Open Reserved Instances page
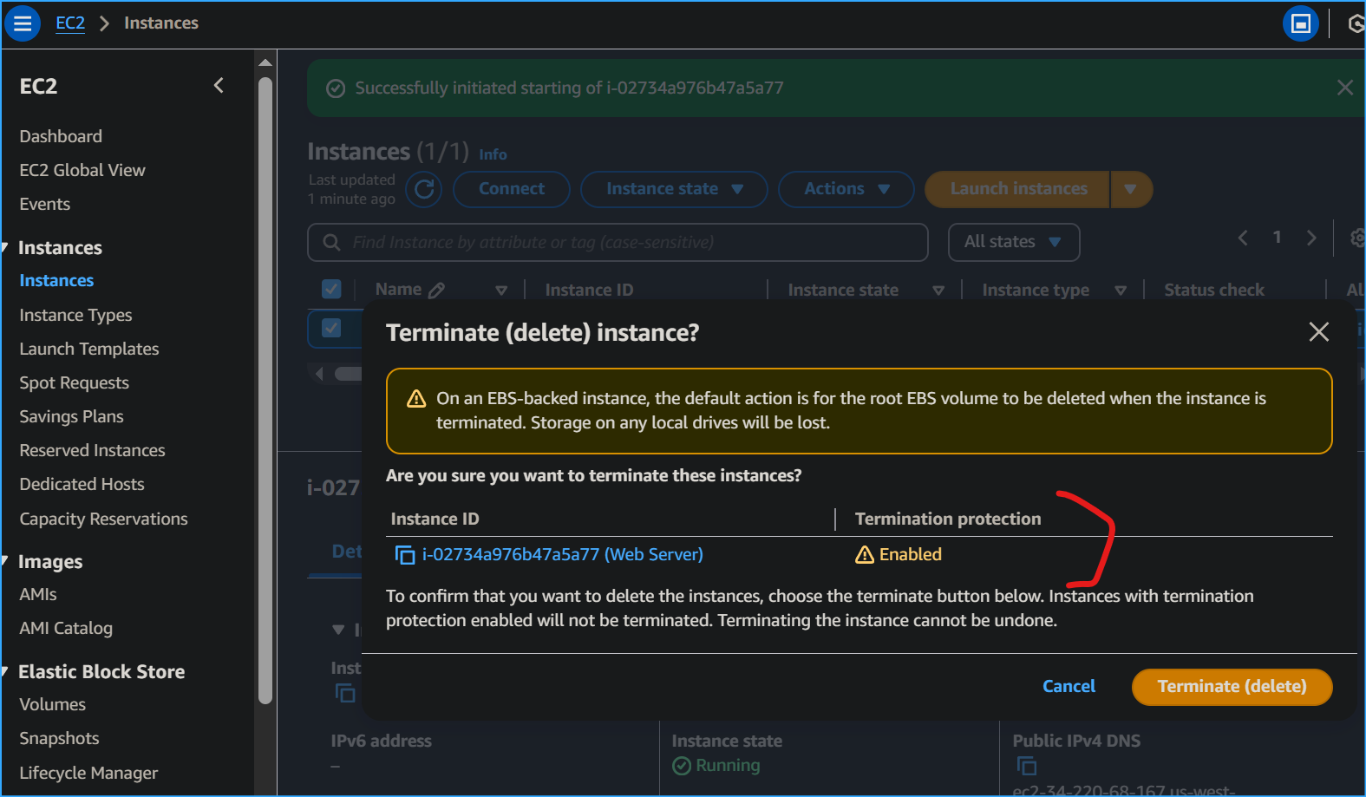 92,450
